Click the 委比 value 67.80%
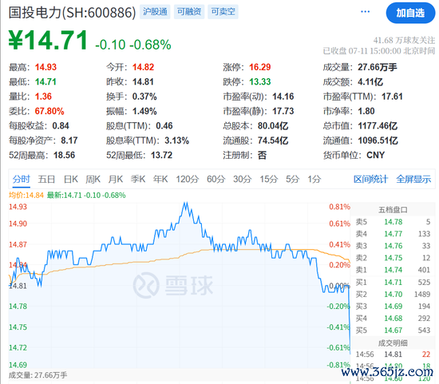The height and width of the screenshot is (384, 439). tap(49, 111)
